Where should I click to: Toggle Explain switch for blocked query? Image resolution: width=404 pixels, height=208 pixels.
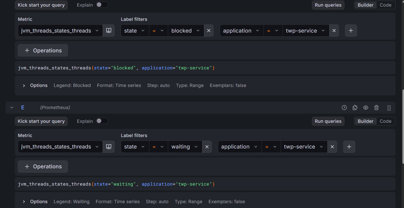[102, 5]
